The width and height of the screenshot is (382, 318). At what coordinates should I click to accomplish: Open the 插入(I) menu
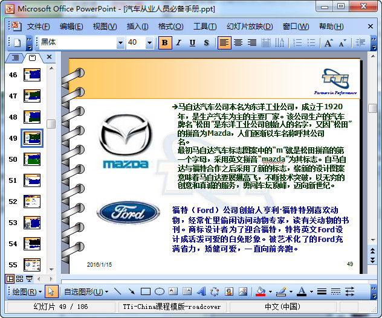pyautogui.click(x=137, y=27)
